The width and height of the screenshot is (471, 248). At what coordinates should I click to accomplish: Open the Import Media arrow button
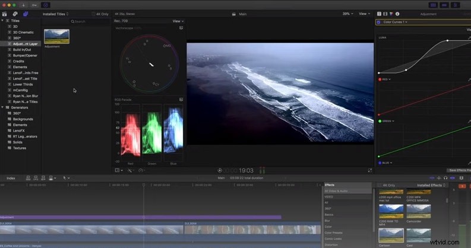coord(23,5)
